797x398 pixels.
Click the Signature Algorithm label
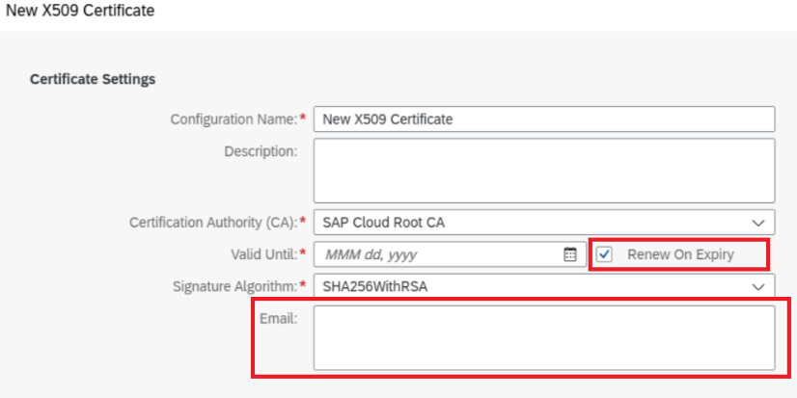[x=234, y=287]
